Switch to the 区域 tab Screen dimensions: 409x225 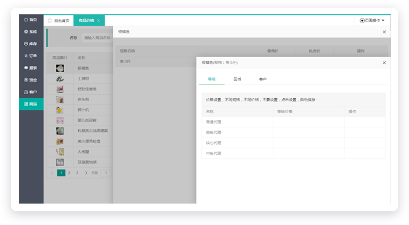(238, 79)
